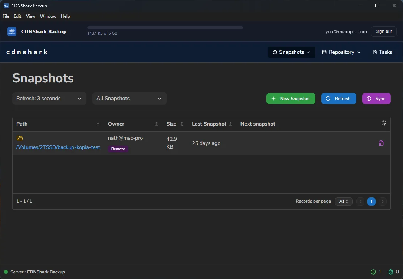This screenshot has width=403, height=279.
Task: Go to page 1 in pagination
Action: [x=371, y=202]
